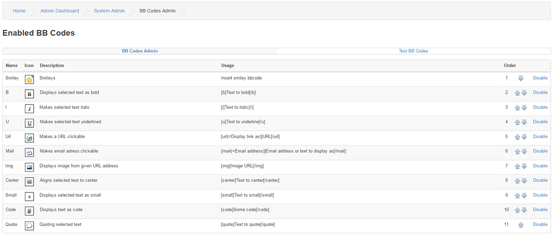554x238 pixels.
Task: Disable the Small bbcode
Action: [540, 195]
